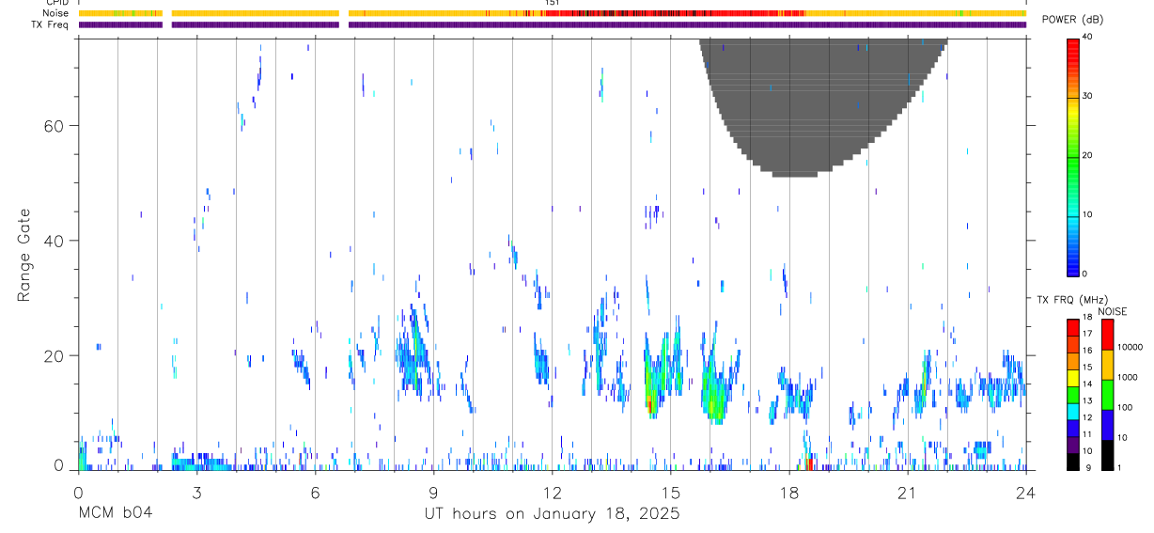Click the '151' CPID value above the Noise strip
The height and width of the screenshot is (533, 1154).
coord(553,3)
